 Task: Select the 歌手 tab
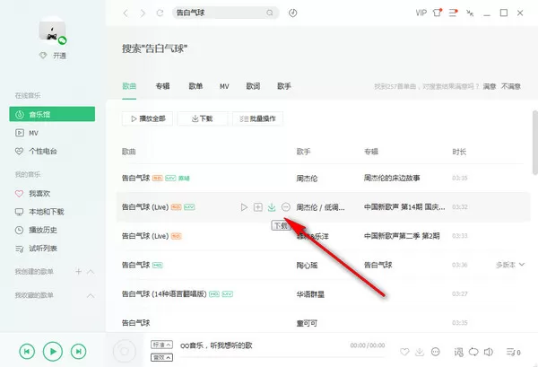click(x=284, y=86)
